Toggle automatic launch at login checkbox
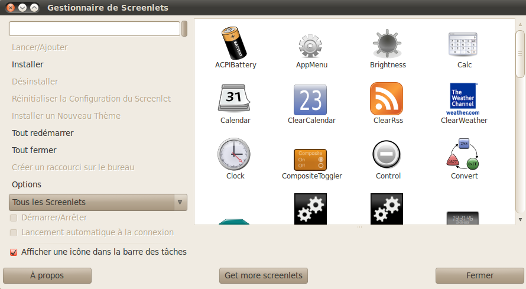The width and height of the screenshot is (526, 289). pos(14,233)
